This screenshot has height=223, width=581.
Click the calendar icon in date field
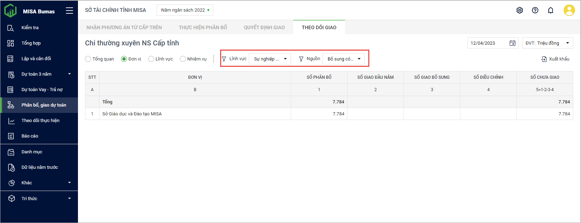pyautogui.click(x=512, y=43)
